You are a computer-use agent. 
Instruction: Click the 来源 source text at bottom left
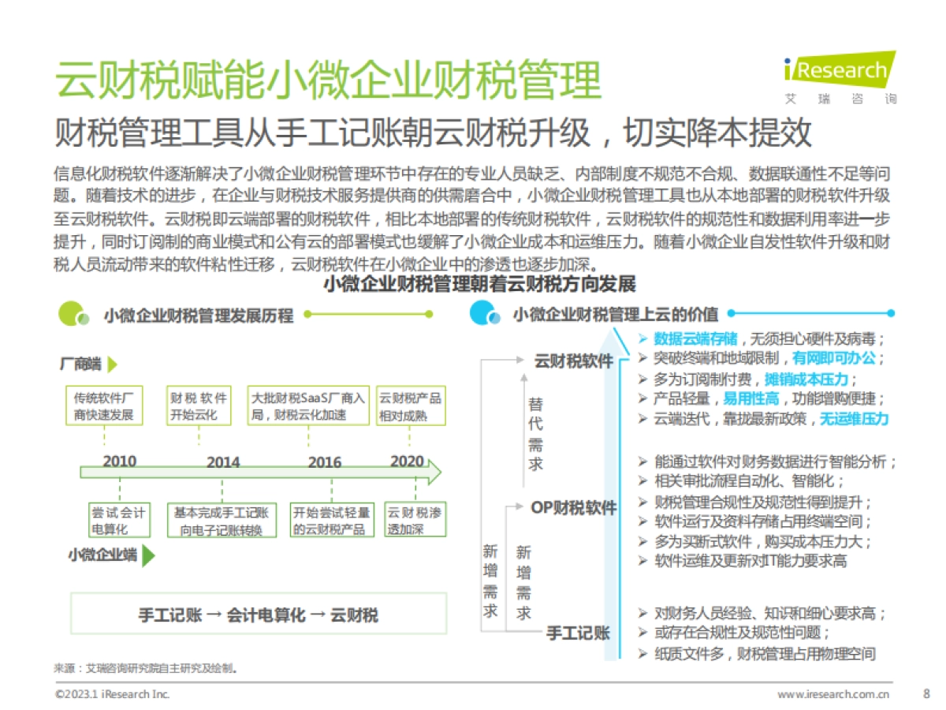tap(147, 667)
